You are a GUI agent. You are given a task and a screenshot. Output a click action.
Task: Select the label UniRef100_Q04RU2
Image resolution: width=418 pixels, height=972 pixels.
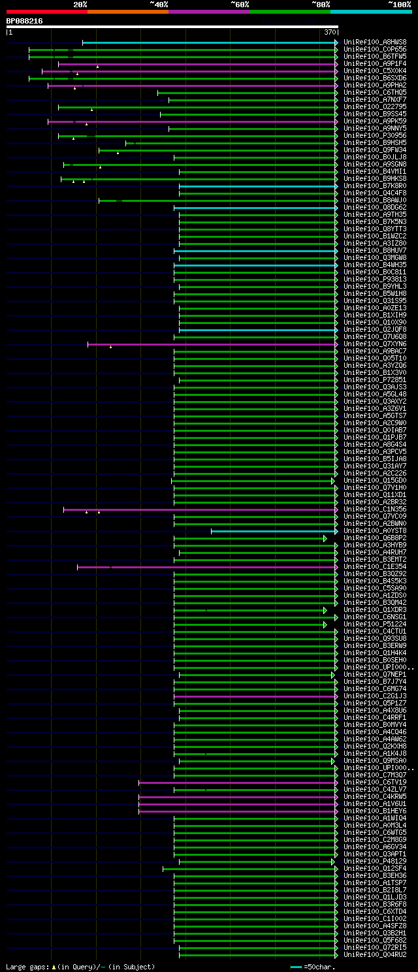tap(375, 955)
